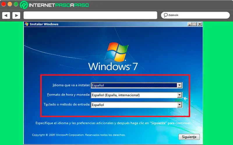
Task: Click the 'Formato de hora y moneda:' label
Action: pyautogui.click(x=69, y=95)
